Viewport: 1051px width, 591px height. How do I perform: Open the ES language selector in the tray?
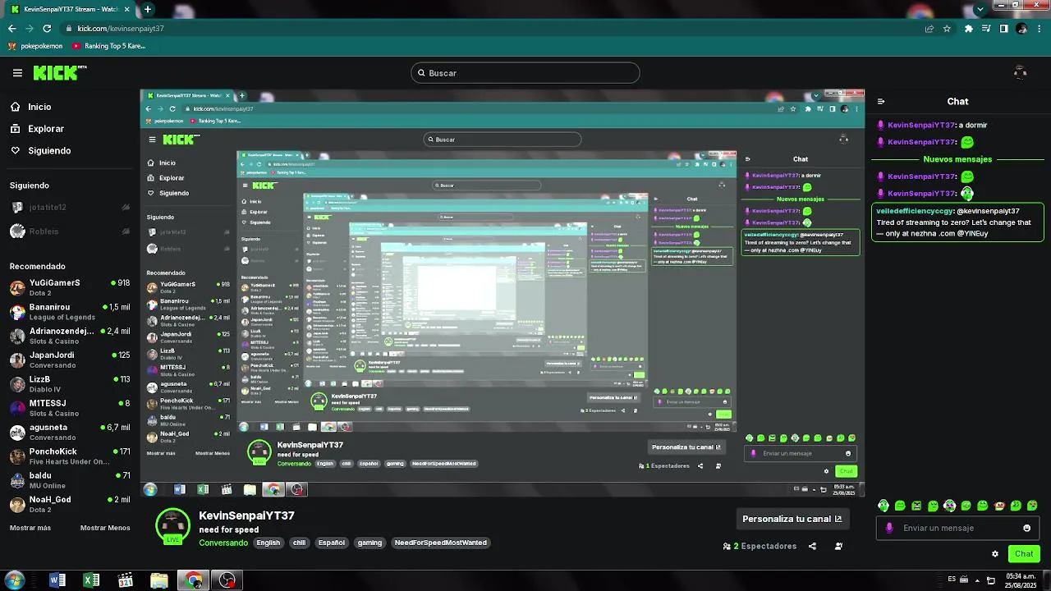click(x=952, y=580)
